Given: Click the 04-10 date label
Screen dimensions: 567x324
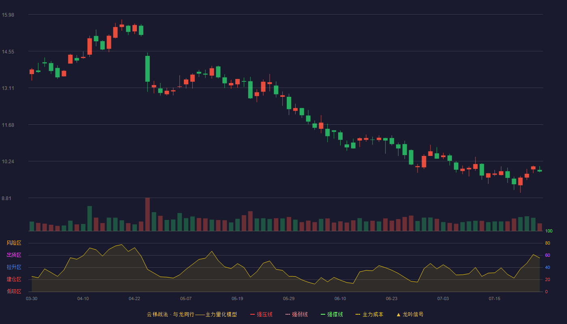Looking at the screenshot, I should (x=83, y=298).
